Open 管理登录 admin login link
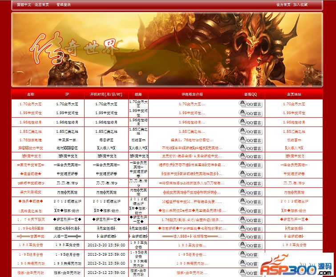This screenshot has height=277, width=336. 64,4
